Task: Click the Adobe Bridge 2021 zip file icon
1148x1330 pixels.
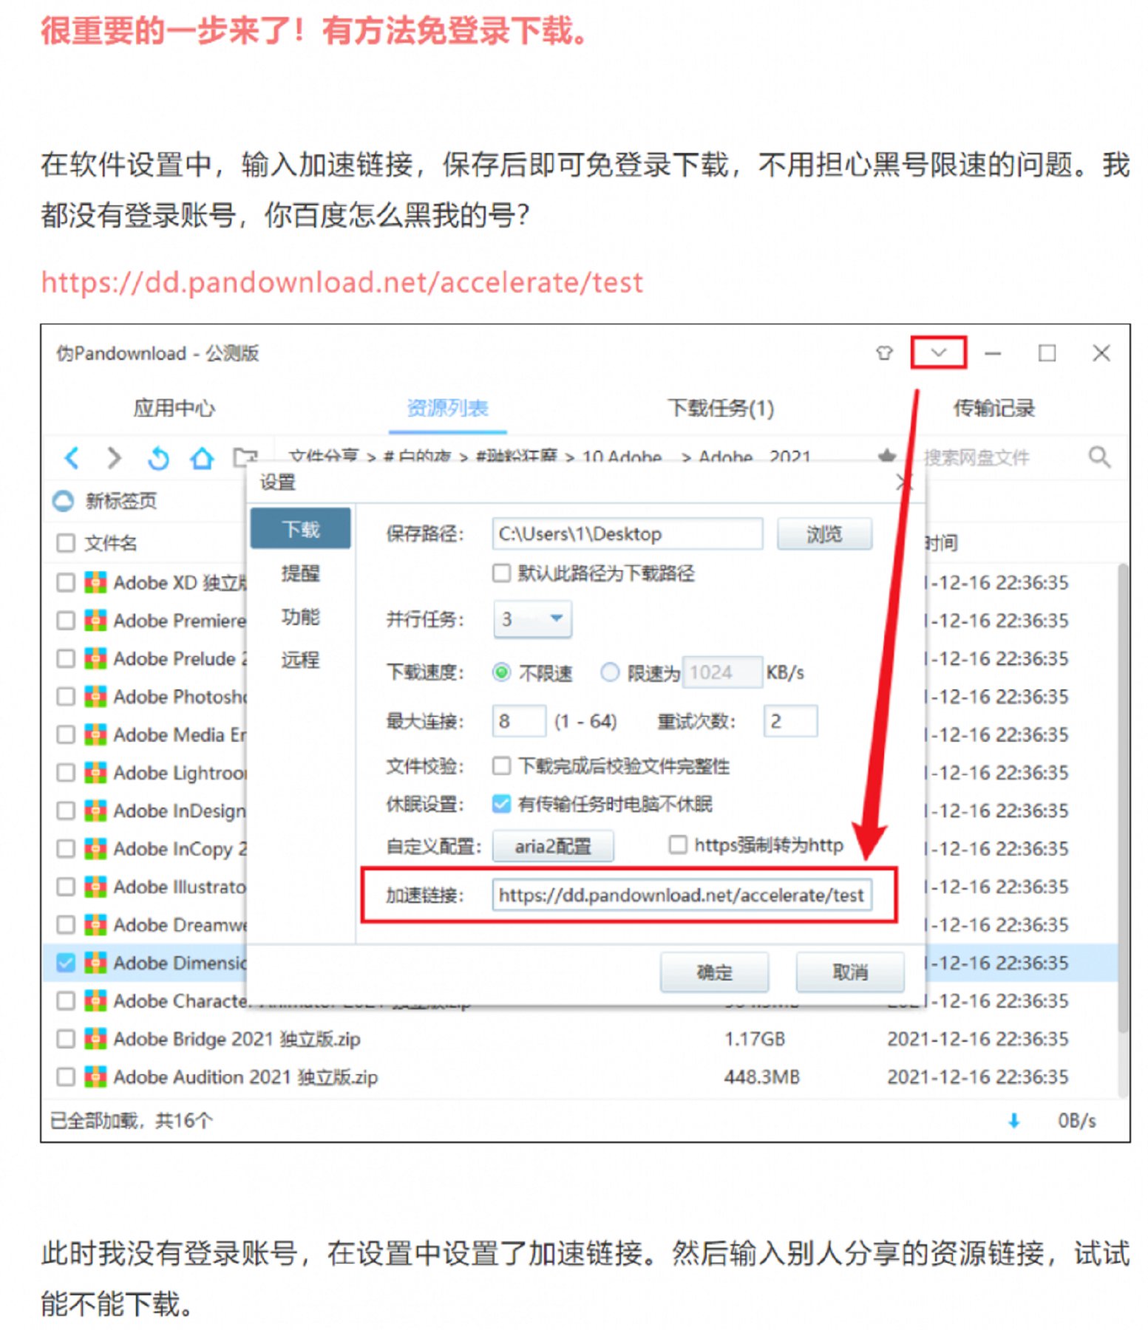Action: pos(95,1039)
